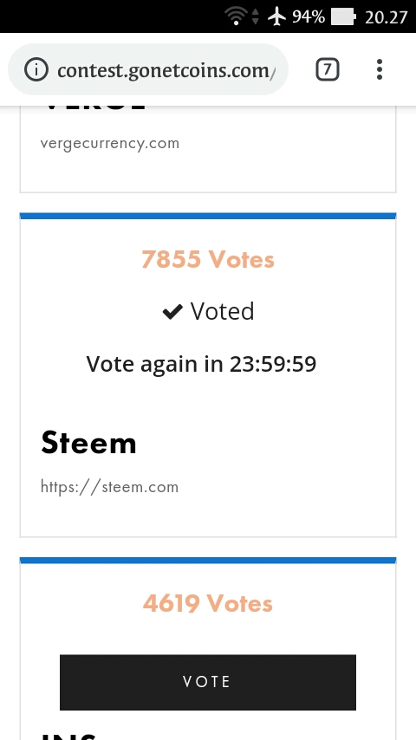Tap the 94% battery percentage
The image size is (416, 740).
coord(309,17)
